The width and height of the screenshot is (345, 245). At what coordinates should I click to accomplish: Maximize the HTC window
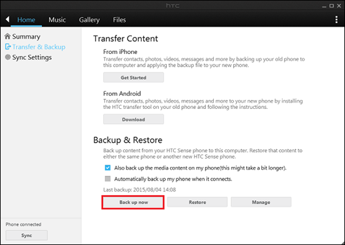[x=331, y=6]
